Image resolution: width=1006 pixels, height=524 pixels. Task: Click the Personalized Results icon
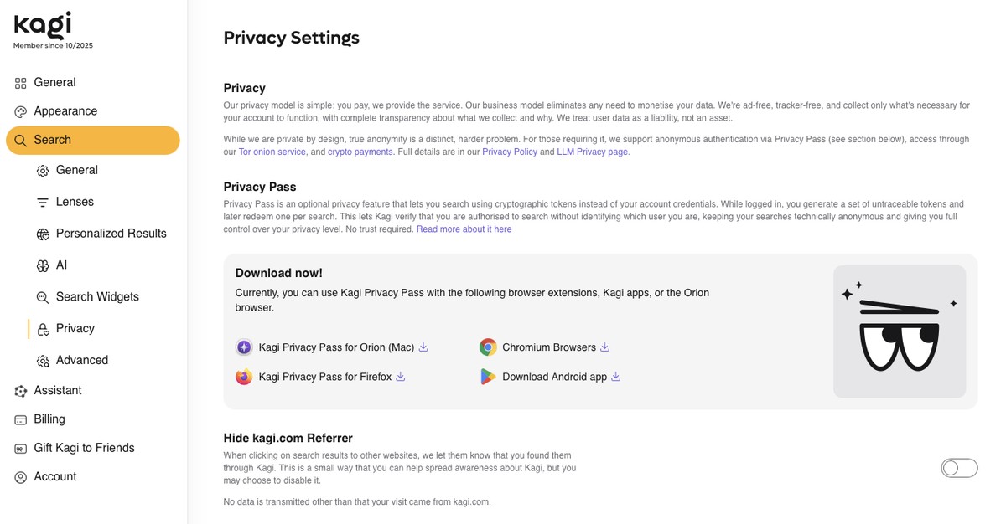(42, 233)
